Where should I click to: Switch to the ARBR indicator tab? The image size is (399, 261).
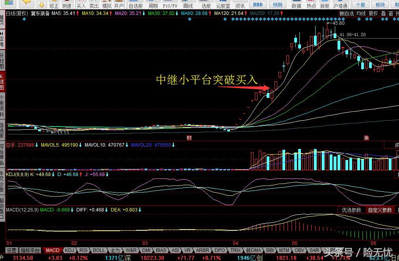click(x=202, y=250)
